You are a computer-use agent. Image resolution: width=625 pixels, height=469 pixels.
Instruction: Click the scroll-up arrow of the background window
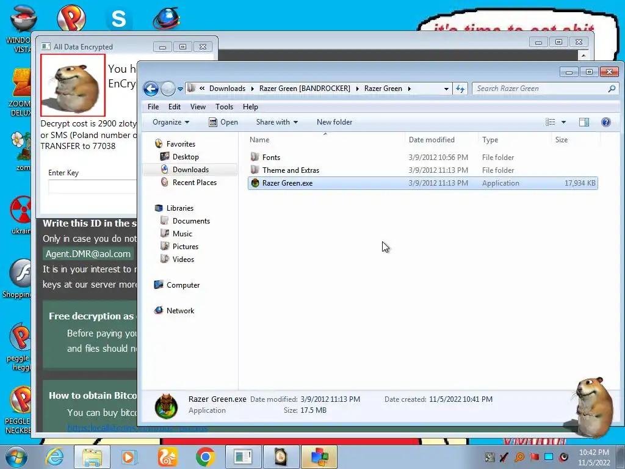click(x=583, y=55)
